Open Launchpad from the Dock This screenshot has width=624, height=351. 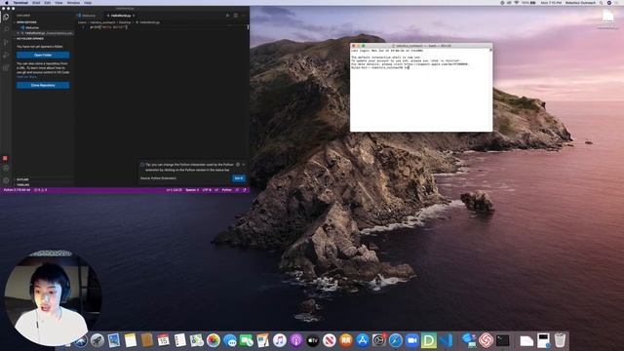pyautogui.click(x=97, y=340)
